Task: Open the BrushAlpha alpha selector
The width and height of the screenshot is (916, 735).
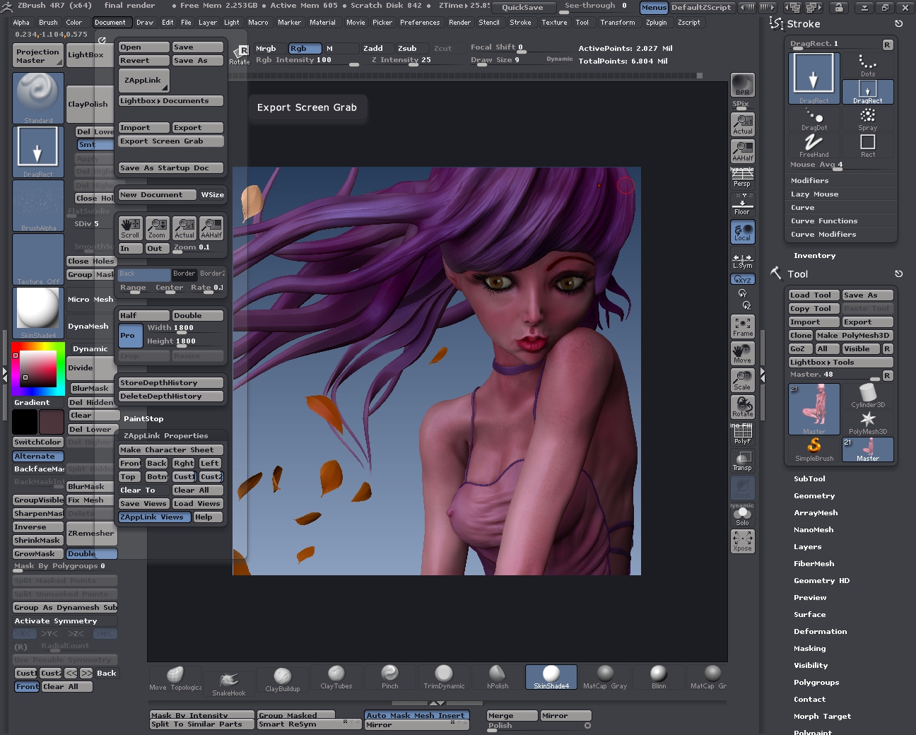Action: pos(38,206)
